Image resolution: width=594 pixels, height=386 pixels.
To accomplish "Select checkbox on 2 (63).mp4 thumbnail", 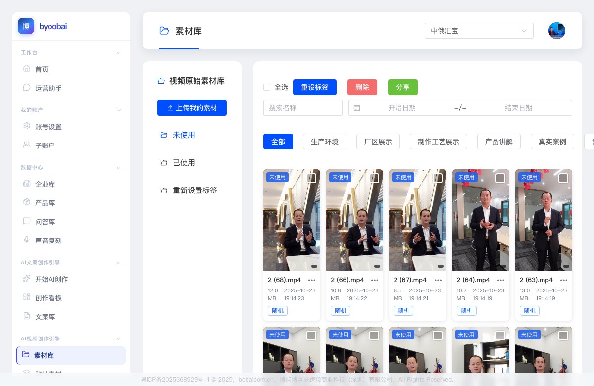I will (563, 178).
